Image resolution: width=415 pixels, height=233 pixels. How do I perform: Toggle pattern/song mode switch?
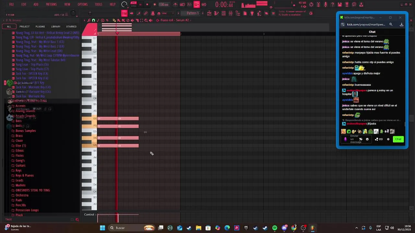point(133,4)
